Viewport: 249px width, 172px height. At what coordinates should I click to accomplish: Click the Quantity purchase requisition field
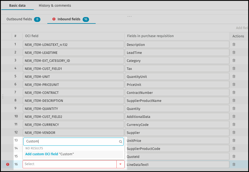tap(177, 108)
